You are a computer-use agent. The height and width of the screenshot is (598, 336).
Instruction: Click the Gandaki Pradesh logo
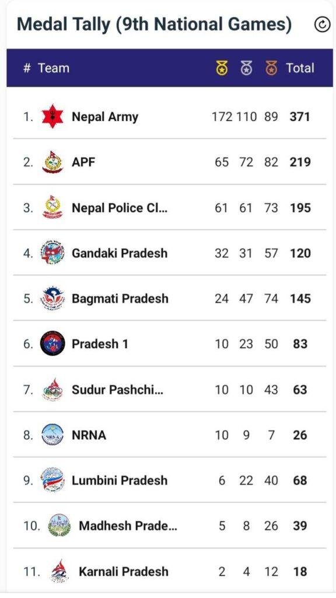pyautogui.click(x=52, y=253)
